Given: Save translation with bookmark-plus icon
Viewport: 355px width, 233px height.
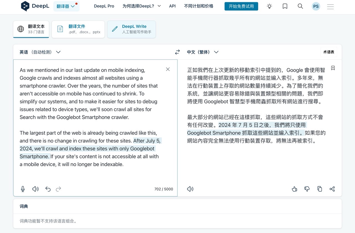Looking at the screenshot, I should click(x=333, y=68).
